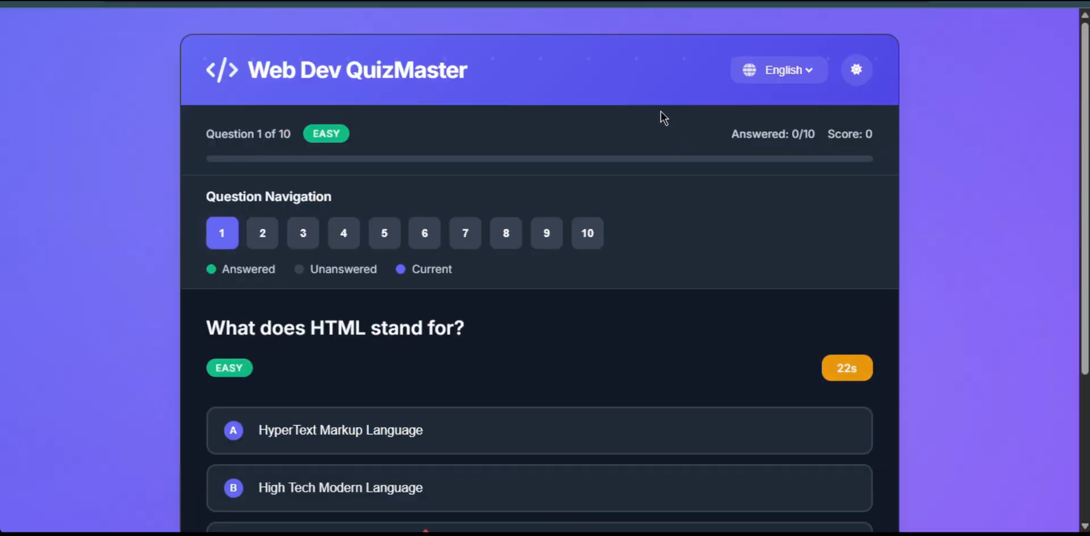This screenshot has height=536, width=1090.
Task: Click the Question Navigation heading
Action: (268, 196)
